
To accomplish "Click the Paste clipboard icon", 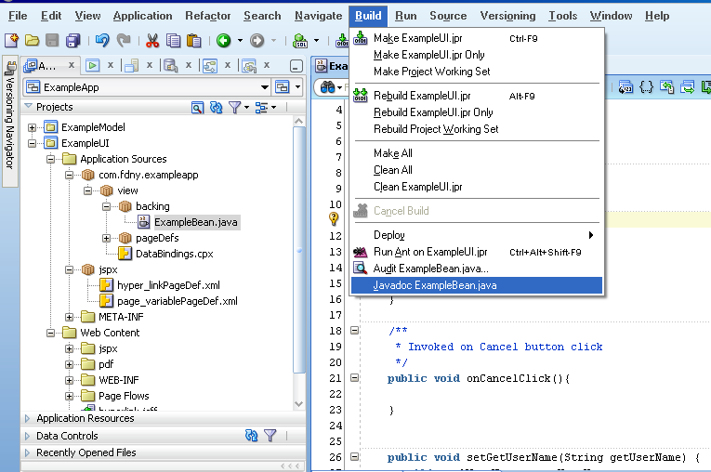I will click(193, 40).
